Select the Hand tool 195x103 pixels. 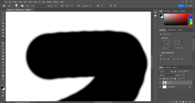point(3,75)
